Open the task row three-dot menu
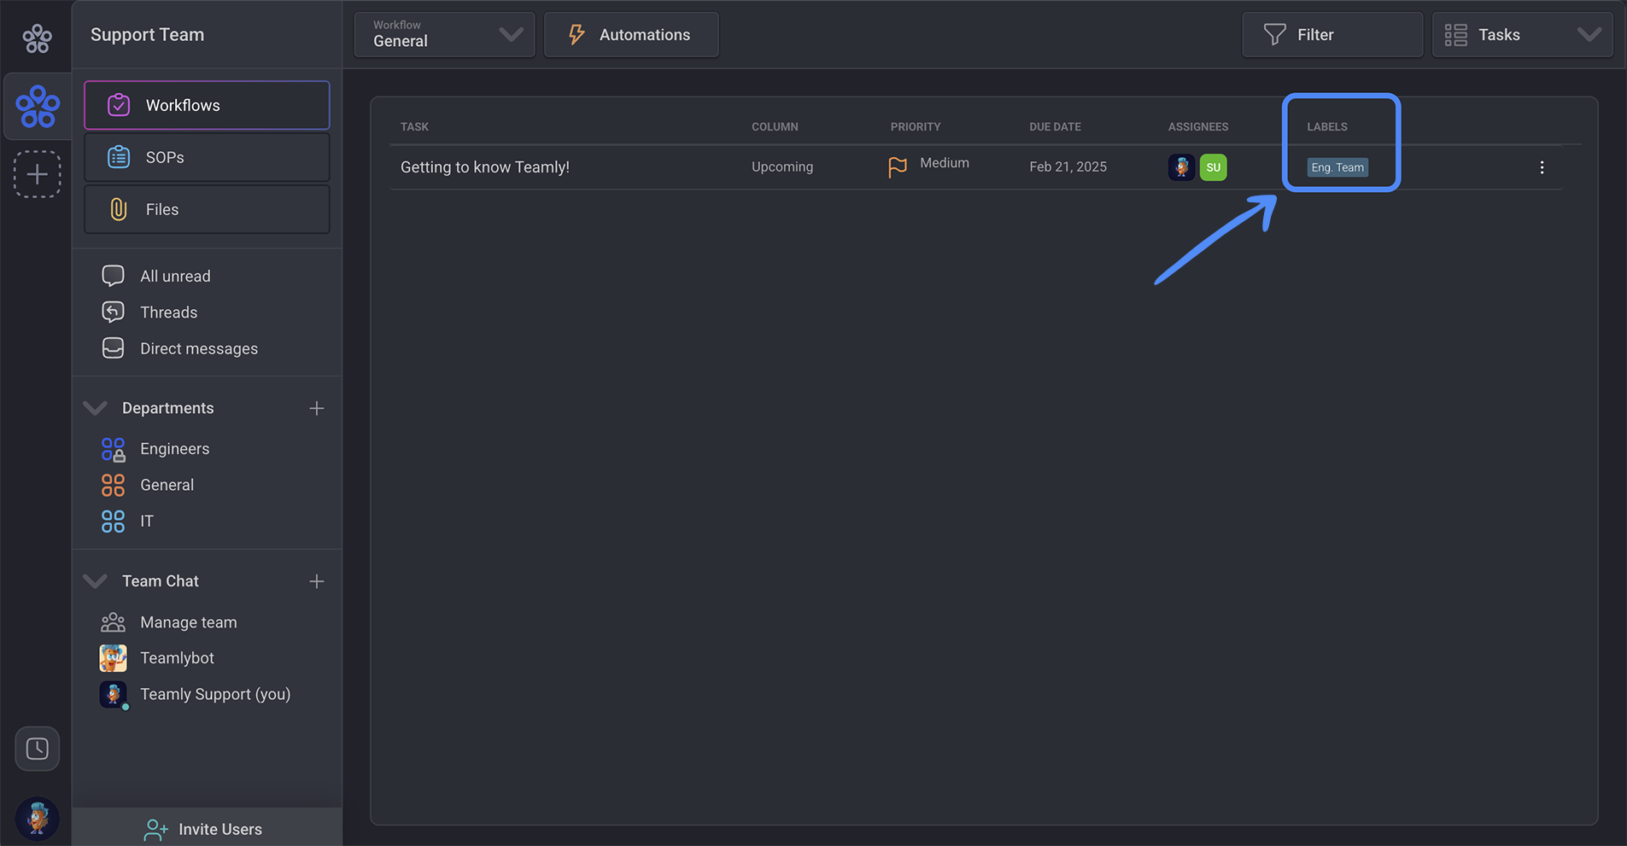This screenshot has height=846, width=1627. coord(1542,167)
